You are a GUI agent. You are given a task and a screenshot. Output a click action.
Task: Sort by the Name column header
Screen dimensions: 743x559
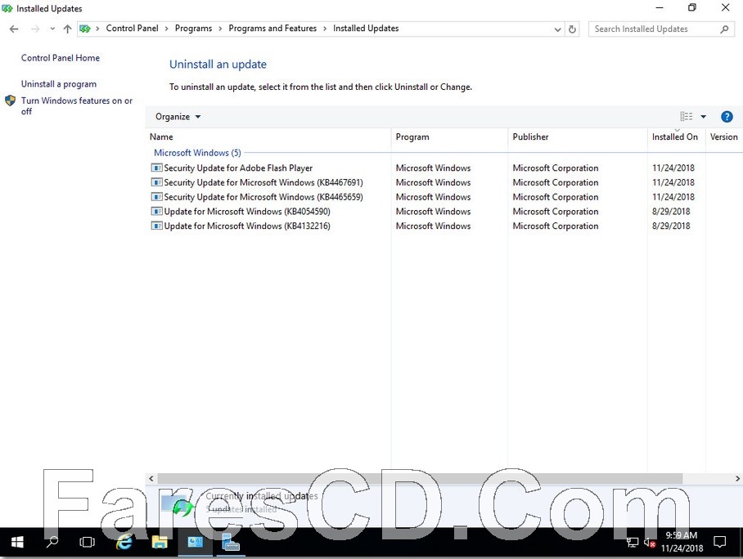[x=268, y=136]
